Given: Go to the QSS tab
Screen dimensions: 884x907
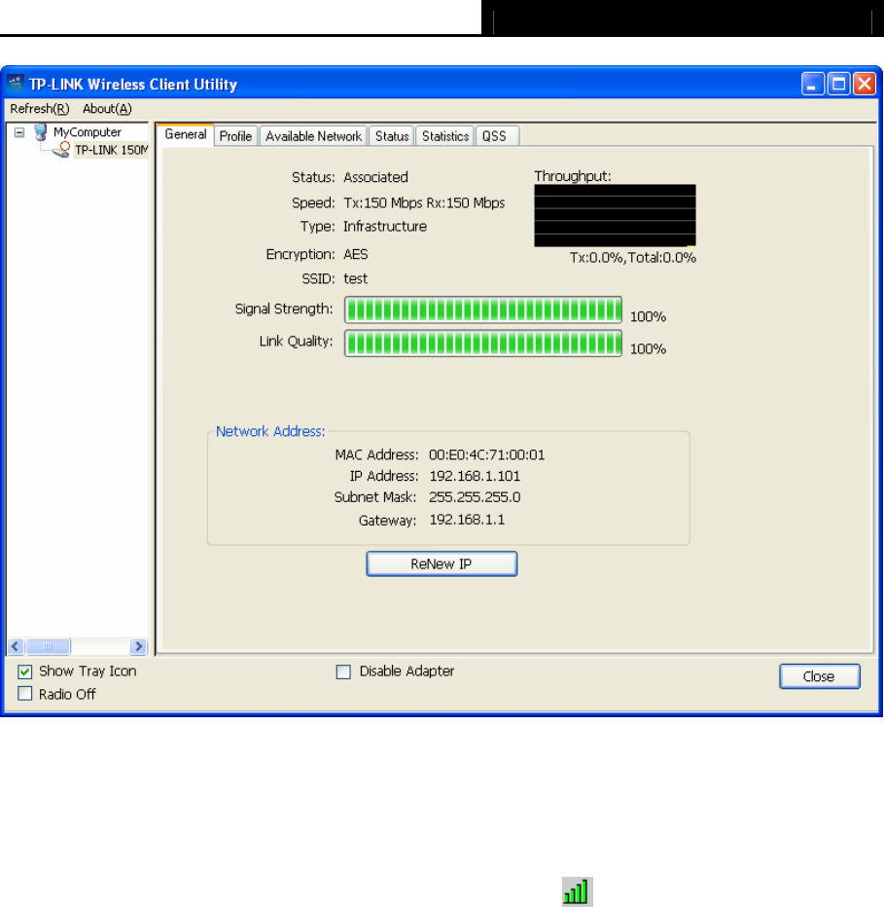Looking at the screenshot, I should [x=497, y=136].
